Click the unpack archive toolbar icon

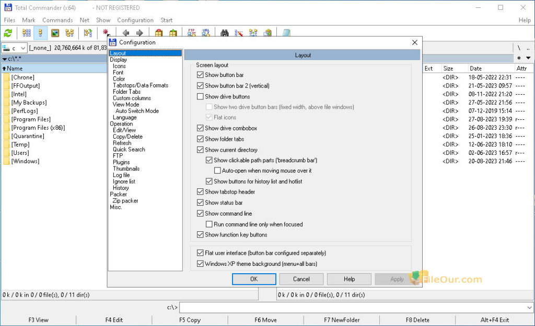pos(173,32)
